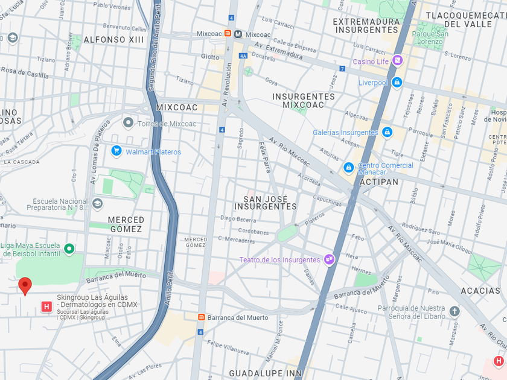Open the Escuela Nacional Preparatoria school icon
The image size is (507, 380).
(97, 204)
